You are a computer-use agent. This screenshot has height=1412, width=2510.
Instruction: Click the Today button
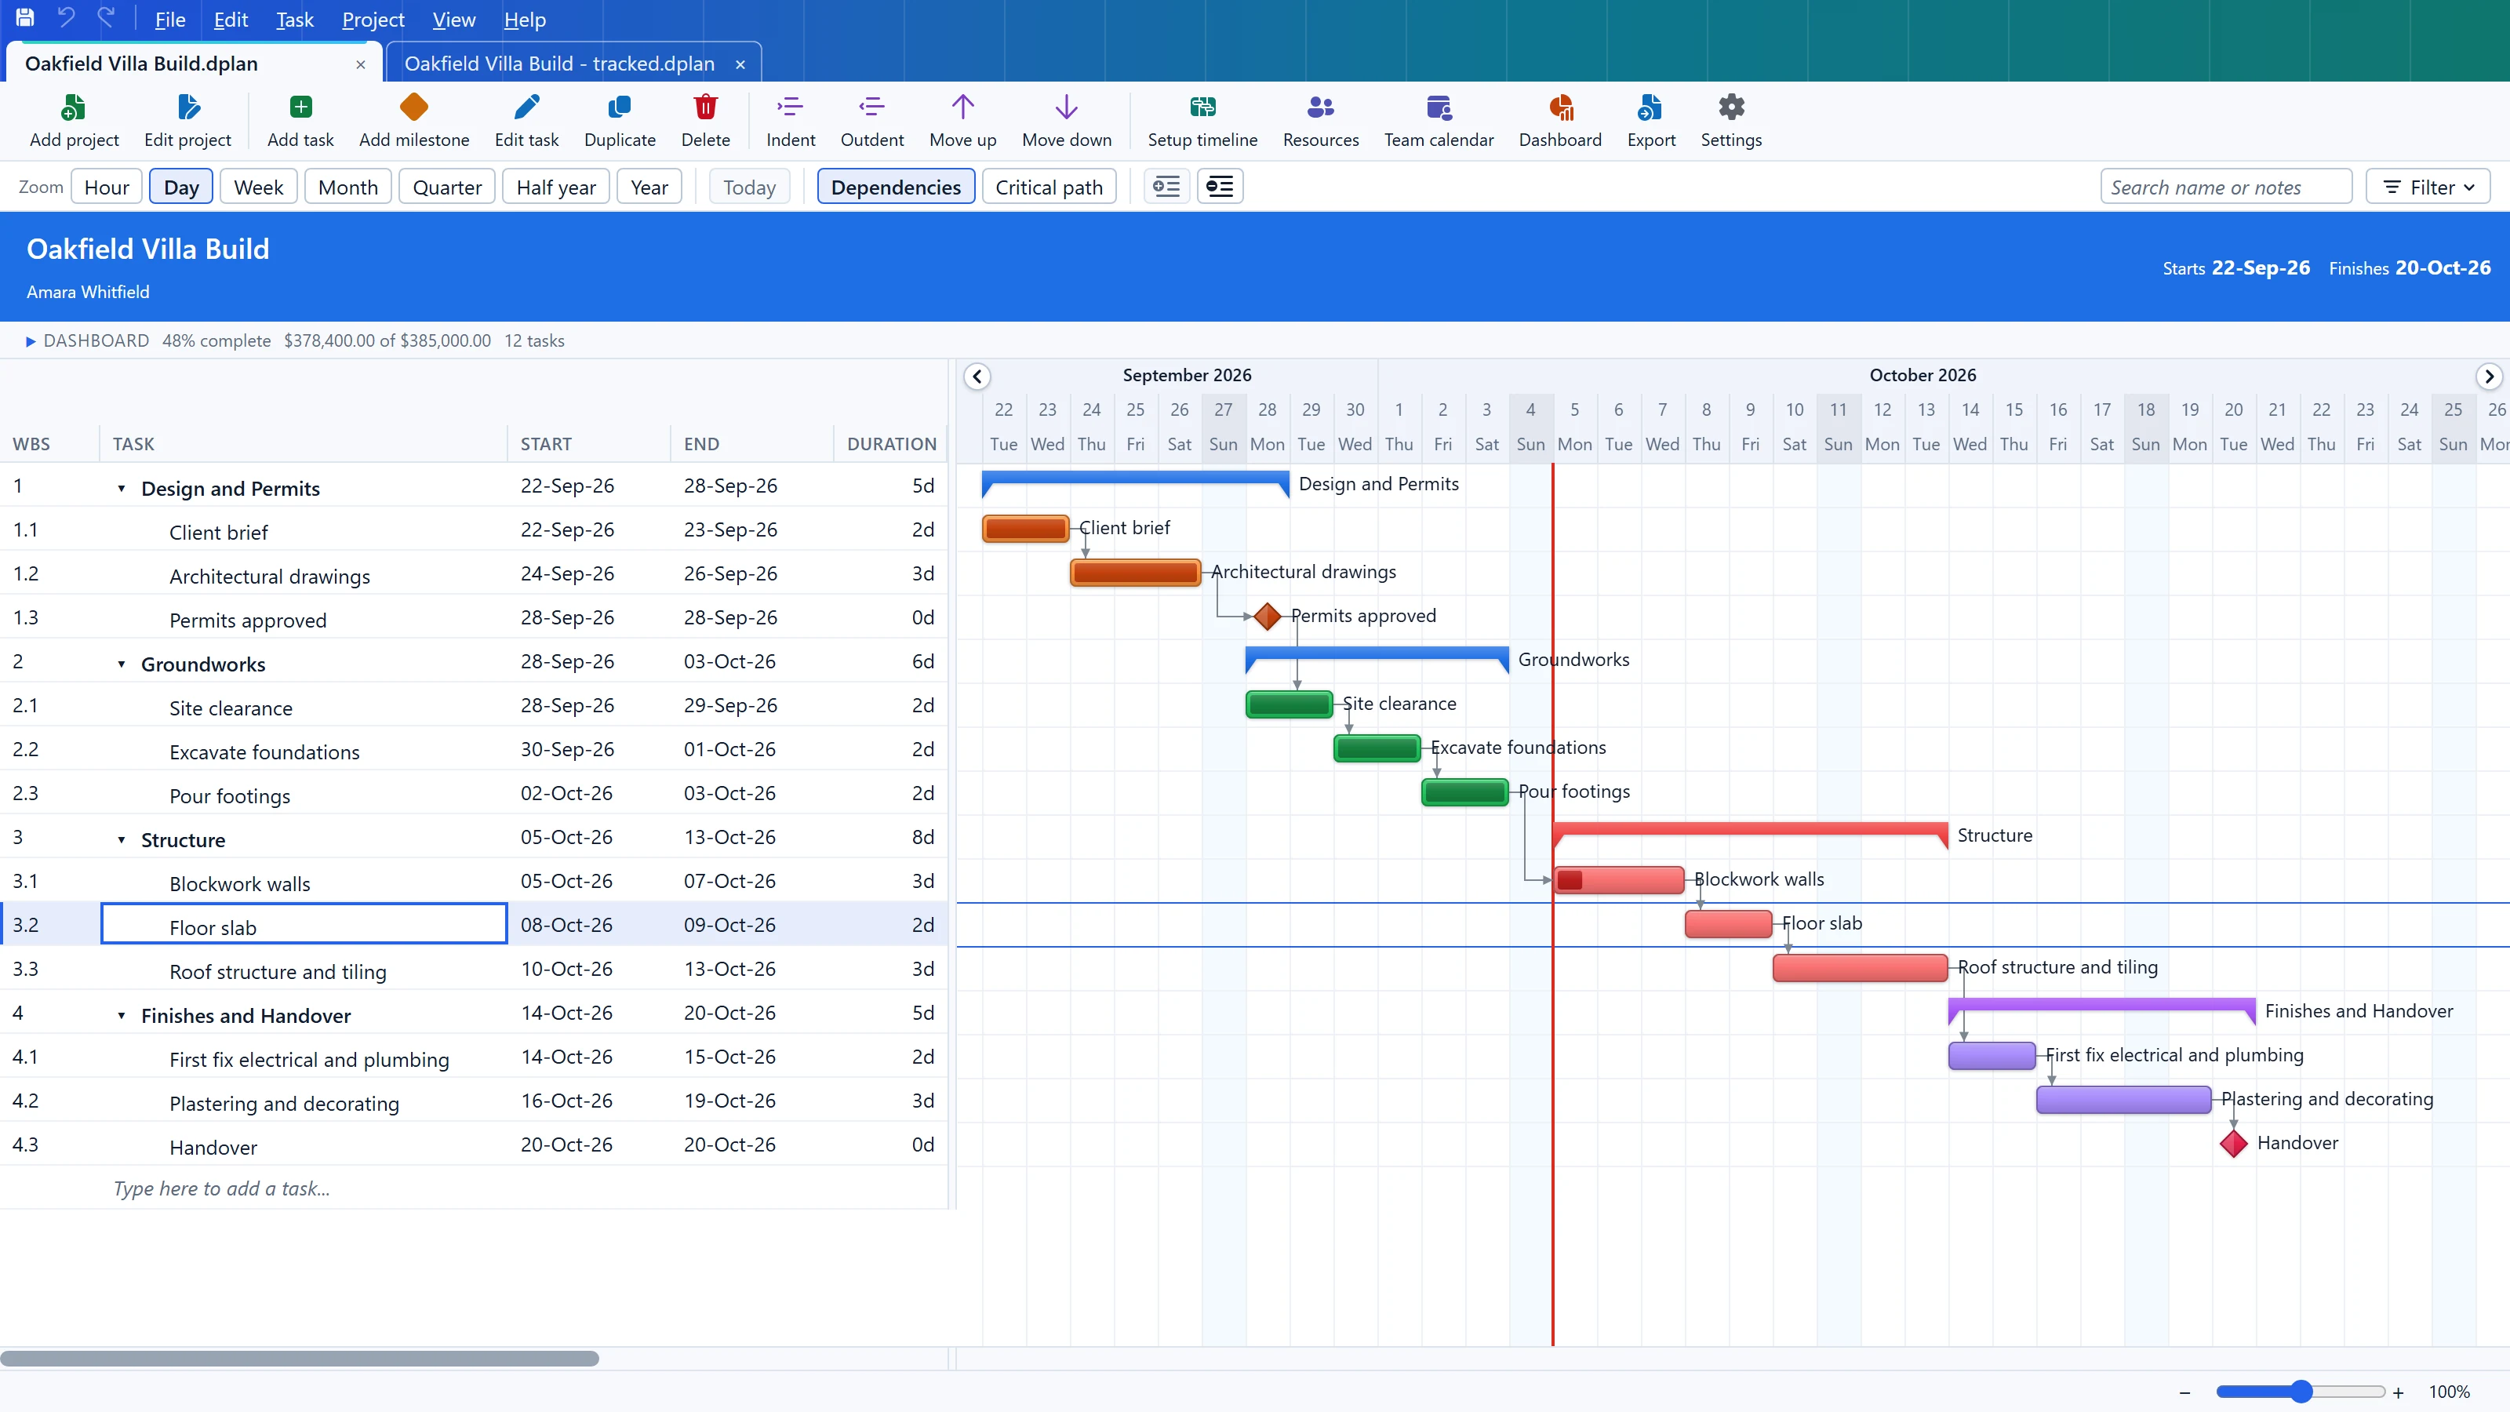[749, 187]
